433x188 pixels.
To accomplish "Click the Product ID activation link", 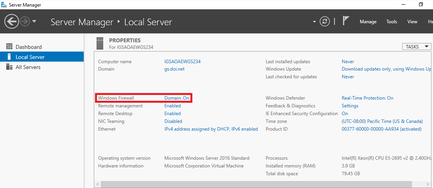I will [382, 129].
